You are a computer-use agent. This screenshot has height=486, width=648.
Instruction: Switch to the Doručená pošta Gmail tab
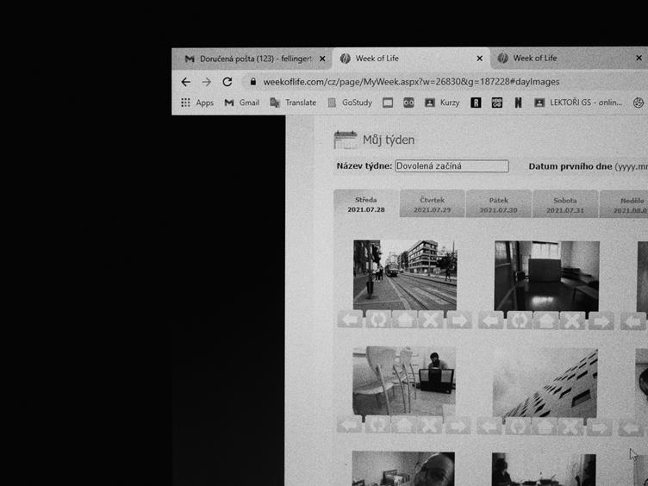coord(250,59)
